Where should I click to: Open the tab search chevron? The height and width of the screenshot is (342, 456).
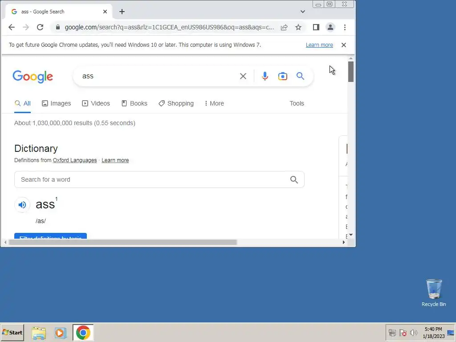(x=303, y=12)
